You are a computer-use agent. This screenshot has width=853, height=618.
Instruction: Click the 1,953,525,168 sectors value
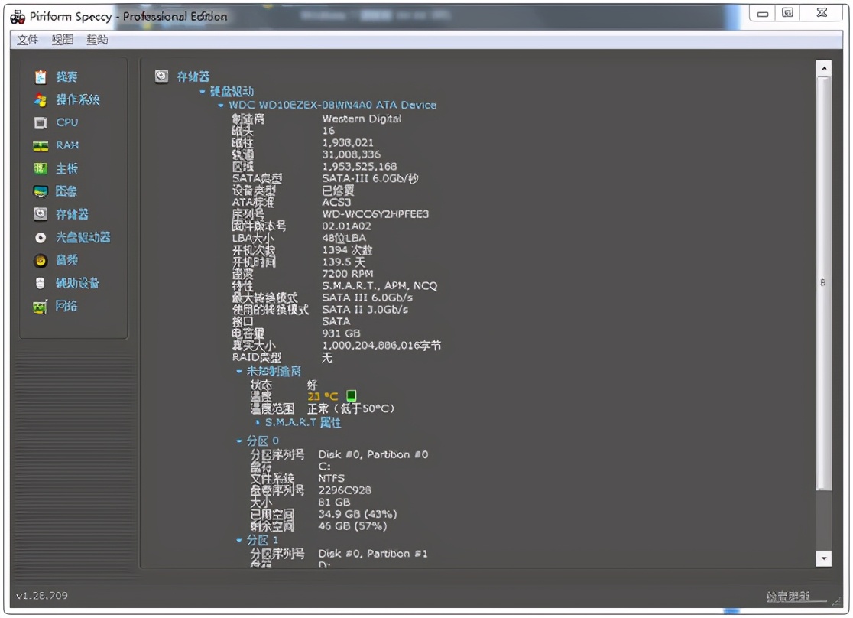pyautogui.click(x=359, y=167)
